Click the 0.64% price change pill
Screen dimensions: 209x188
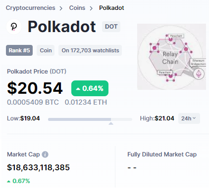(x=90, y=88)
